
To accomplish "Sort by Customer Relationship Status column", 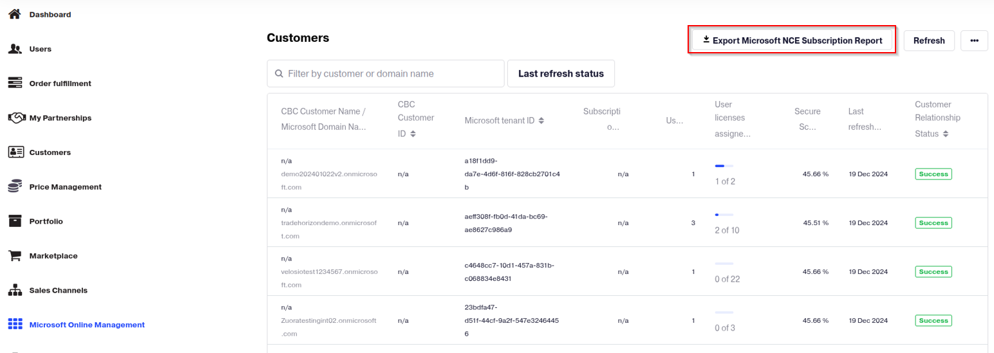I will (x=945, y=134).
